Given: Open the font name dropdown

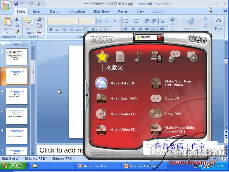Looking at the screenshot, I should pyautogui.click(x=76, y=21).
